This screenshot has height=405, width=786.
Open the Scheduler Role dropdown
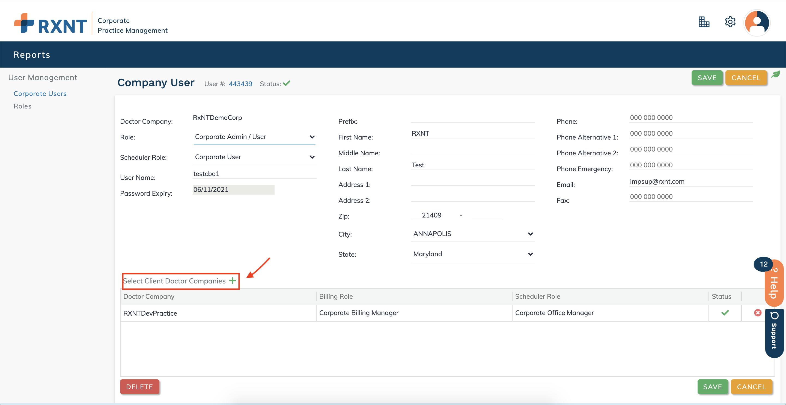255,157
